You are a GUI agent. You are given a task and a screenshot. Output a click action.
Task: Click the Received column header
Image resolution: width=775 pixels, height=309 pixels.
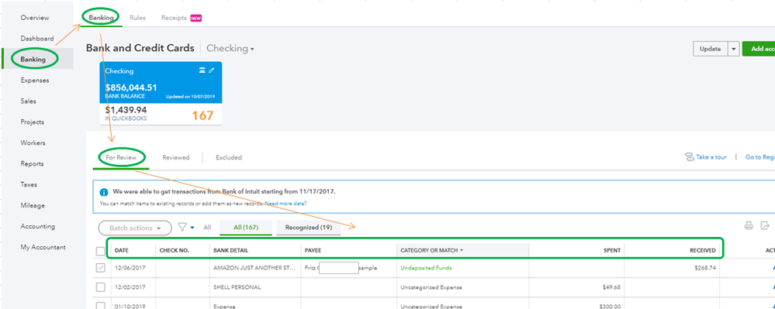point(702,250)
